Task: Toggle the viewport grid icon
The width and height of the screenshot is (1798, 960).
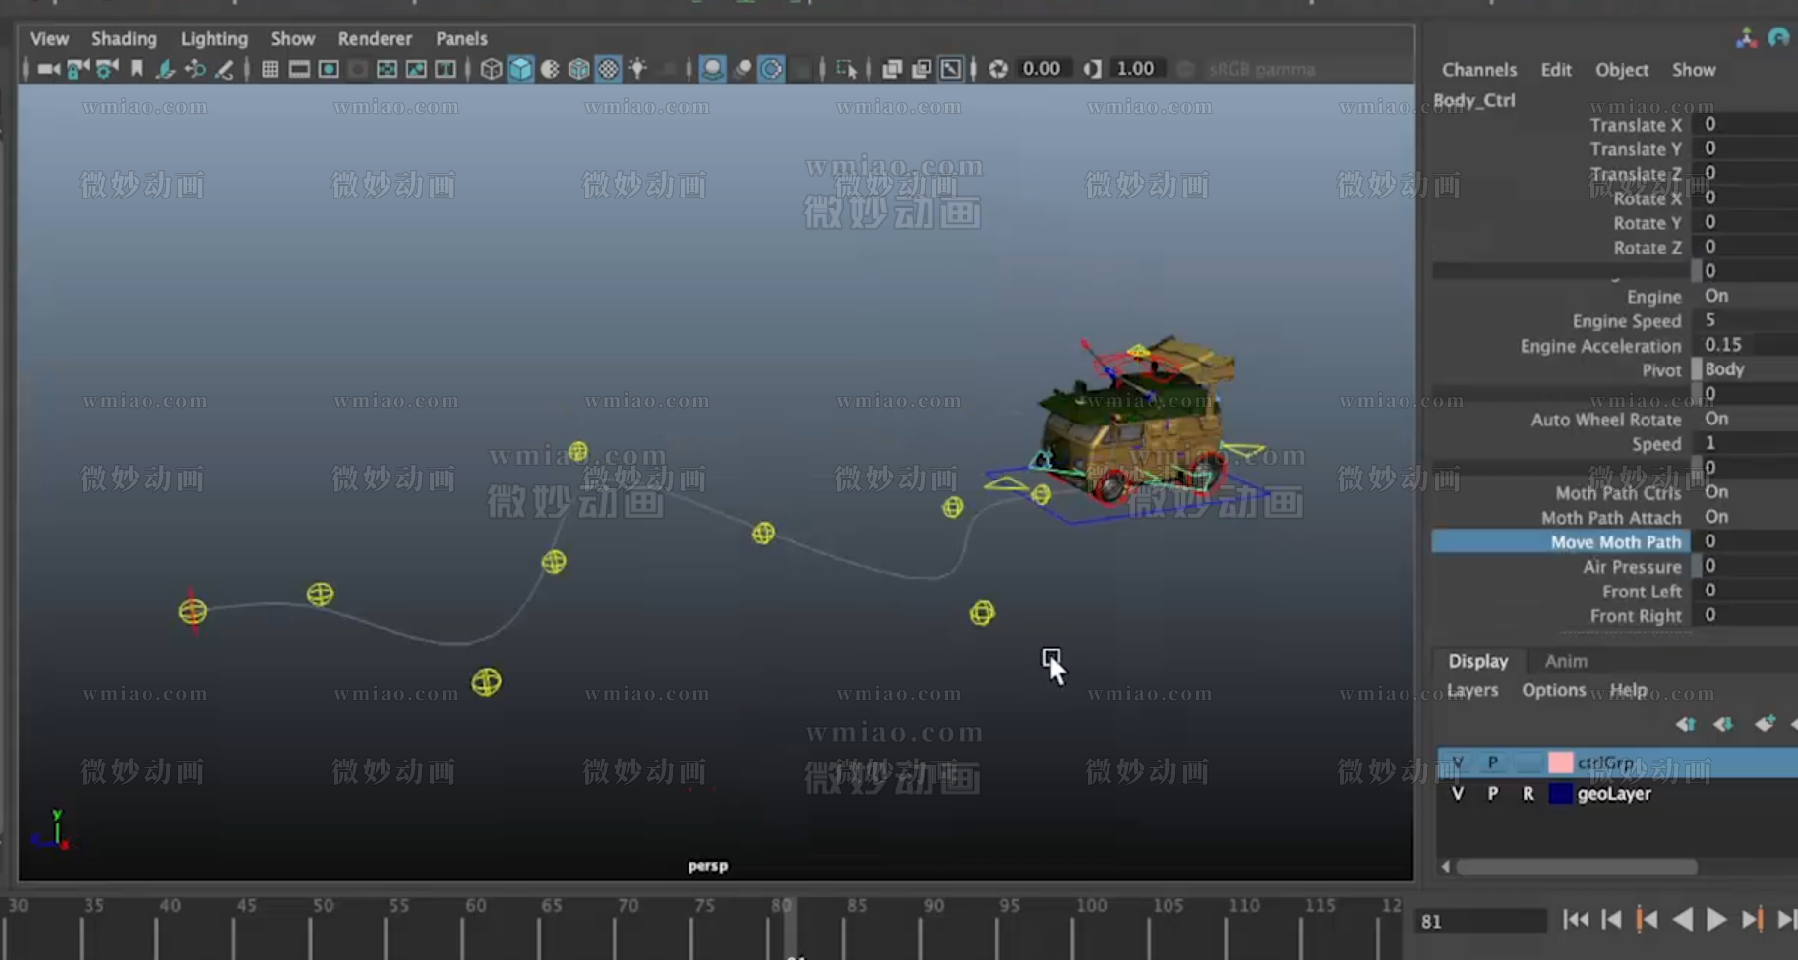Action: [270, 69]
